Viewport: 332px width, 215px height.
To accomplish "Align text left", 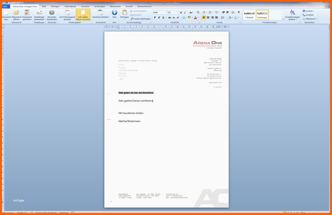I will tap(204, 18).
